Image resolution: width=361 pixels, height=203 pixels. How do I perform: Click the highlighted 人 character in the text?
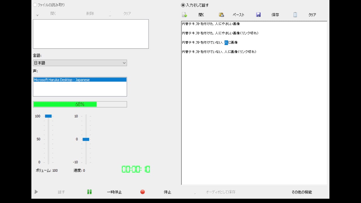pyautogui.click(x=226, y=43)
